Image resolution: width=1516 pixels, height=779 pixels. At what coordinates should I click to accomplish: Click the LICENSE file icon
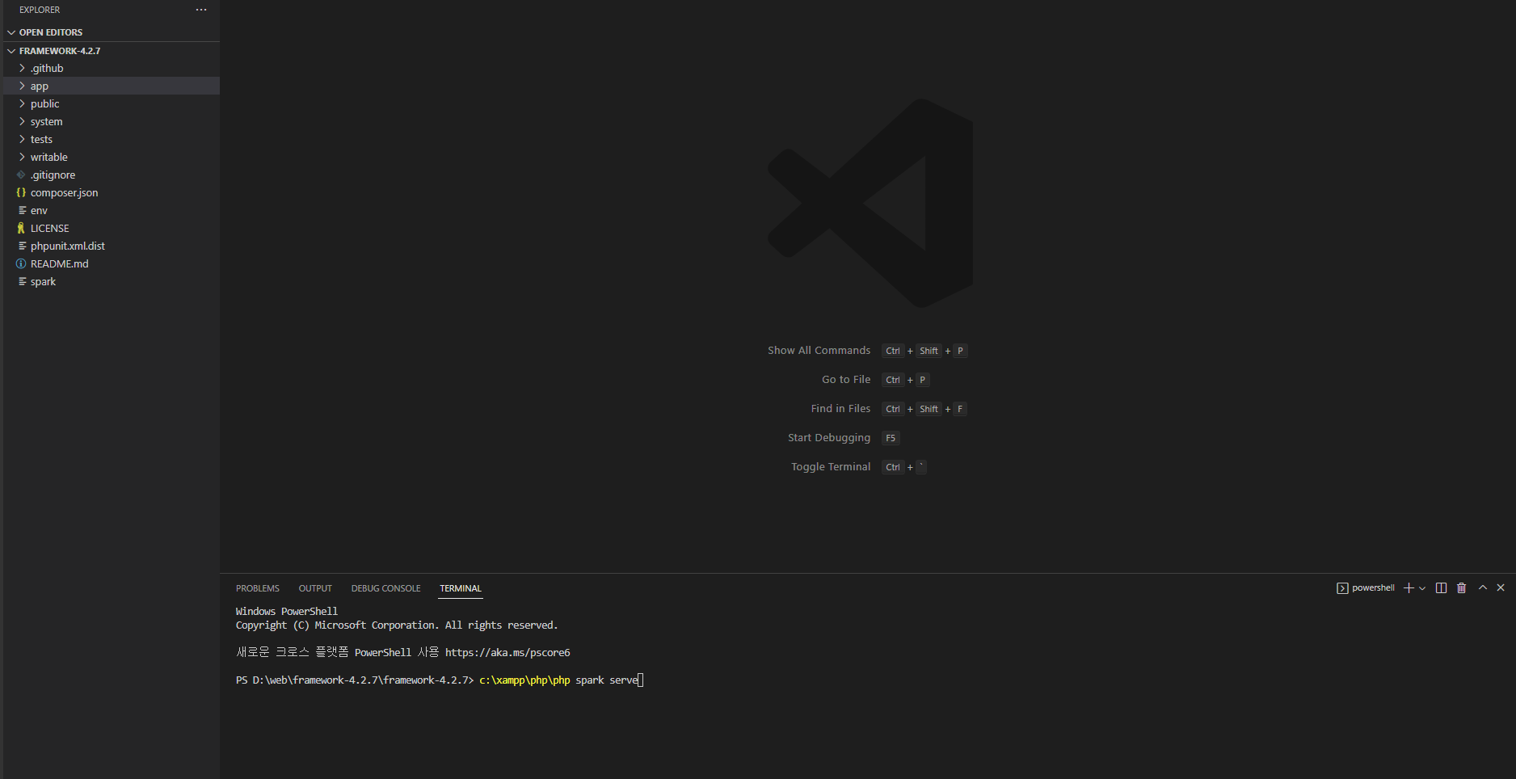(22, 228)
